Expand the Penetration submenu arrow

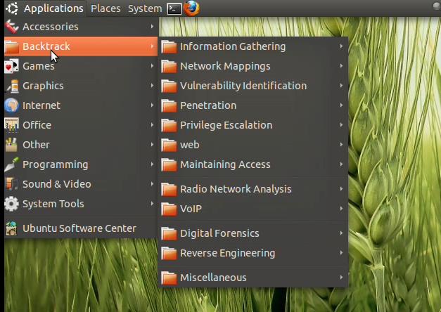[341, 105]
